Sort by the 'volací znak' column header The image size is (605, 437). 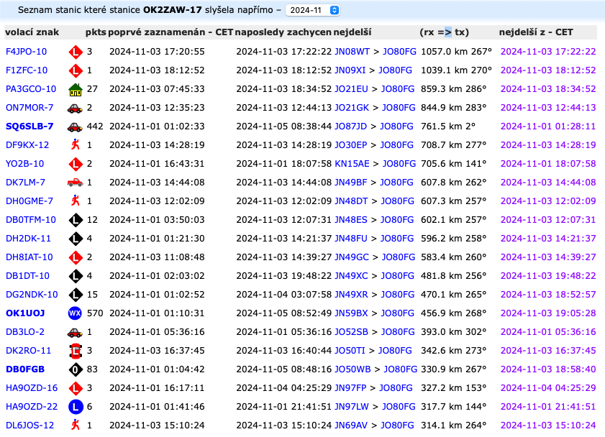(x=32, y=32)
